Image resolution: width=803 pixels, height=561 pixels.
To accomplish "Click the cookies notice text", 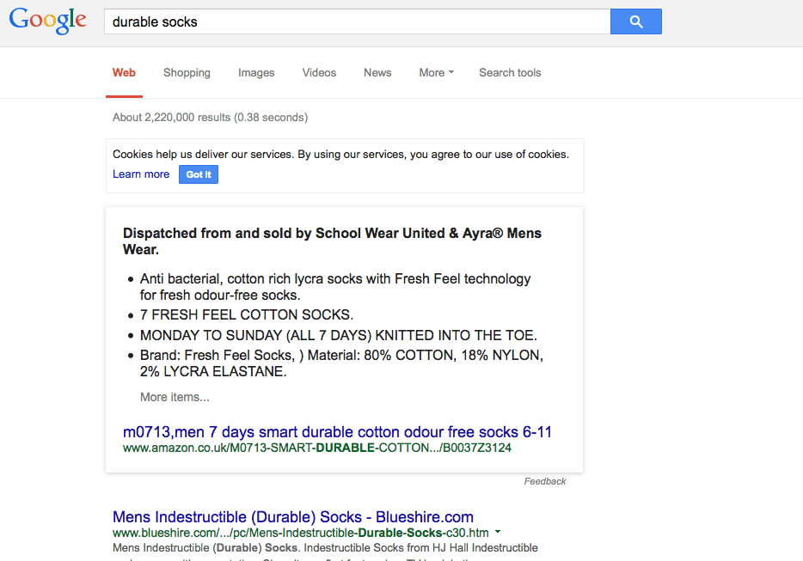I will tap(340, 154).
